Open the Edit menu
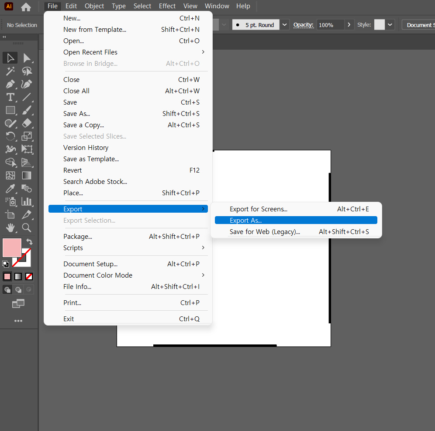The width and height of the screenshot is (435, 431). 71,6
